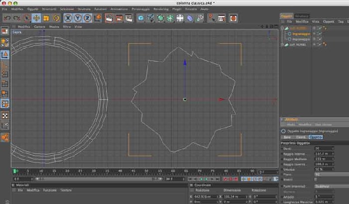
Task: Toggle Z axis lock
Action: (87, 18)
